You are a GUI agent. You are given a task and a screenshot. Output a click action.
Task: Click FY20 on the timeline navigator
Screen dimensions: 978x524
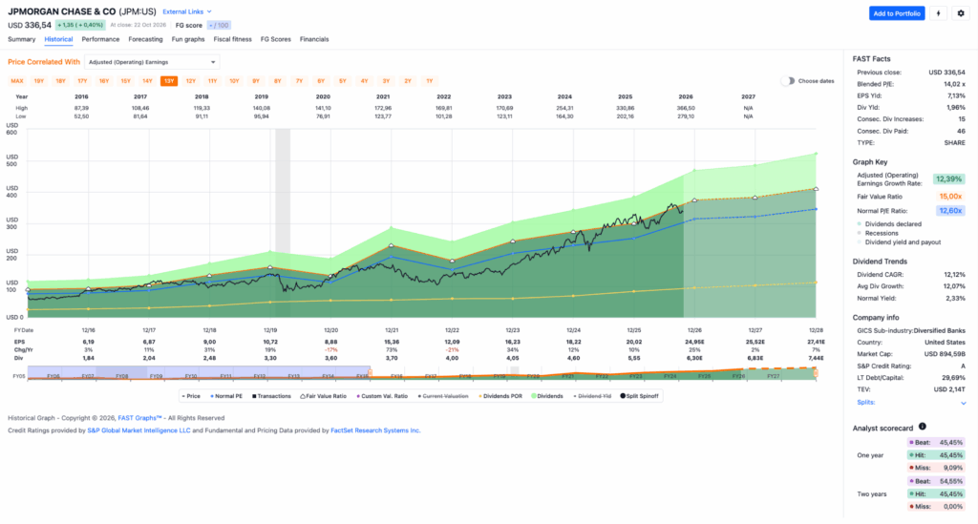coord(533,376)
